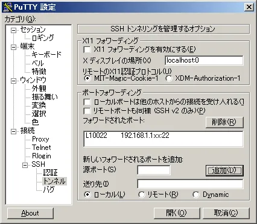
Task: Go to the 特徴 category
Action: click(x=39, y=72)
